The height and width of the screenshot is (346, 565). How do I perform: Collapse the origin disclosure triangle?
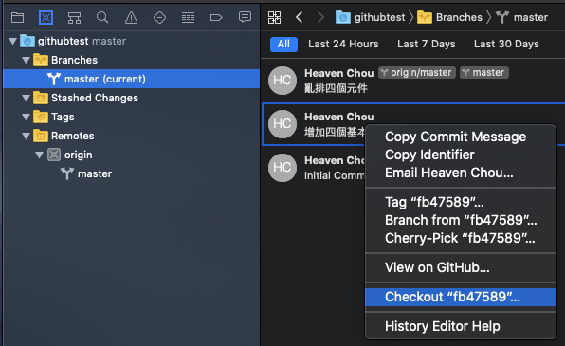click(39, 155)
